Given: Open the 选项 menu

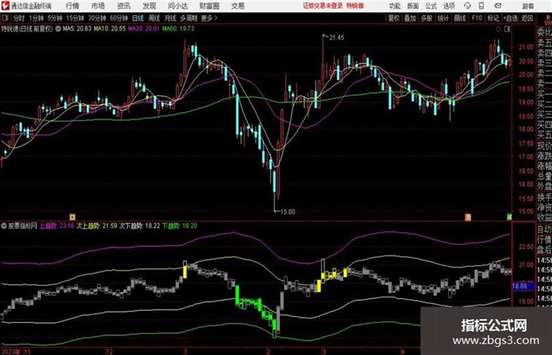Looking at the screenshot, I should [x=449, y=6].
